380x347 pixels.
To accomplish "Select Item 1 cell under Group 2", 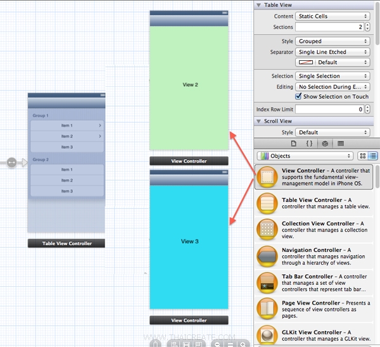I will (67, 170).
